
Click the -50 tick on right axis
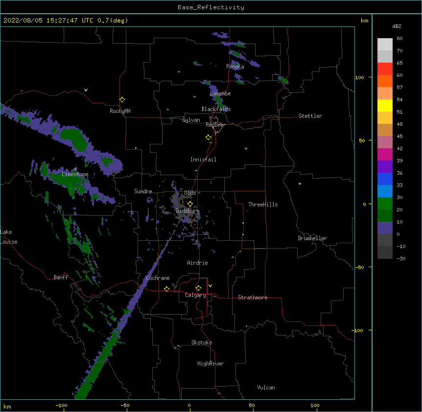359,267
